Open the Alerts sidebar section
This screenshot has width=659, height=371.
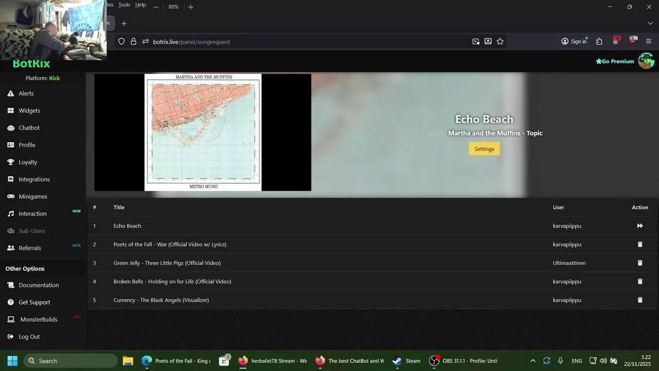click(26, 93)
